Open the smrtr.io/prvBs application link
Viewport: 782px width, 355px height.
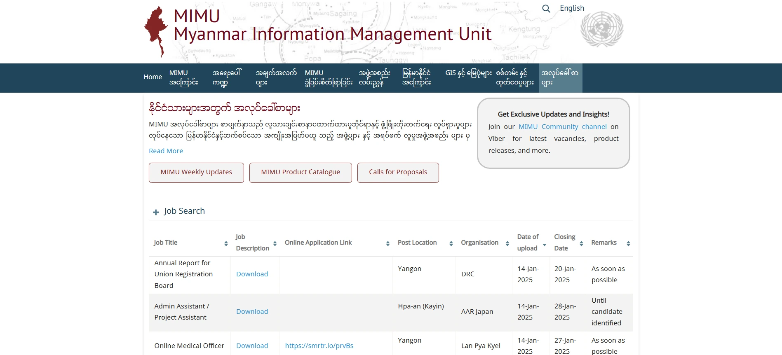click(x=319, y=346)
